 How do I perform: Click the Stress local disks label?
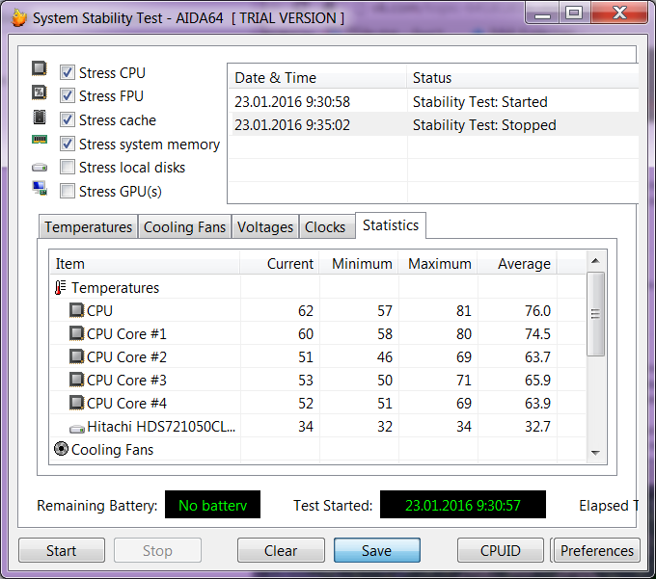point(132,167)
